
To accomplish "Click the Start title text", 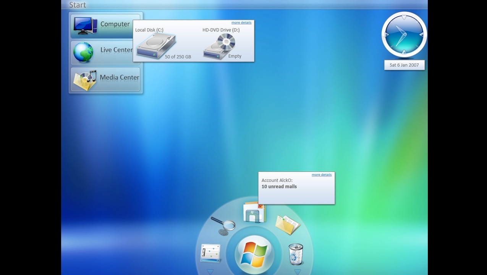I will [78, 5].
